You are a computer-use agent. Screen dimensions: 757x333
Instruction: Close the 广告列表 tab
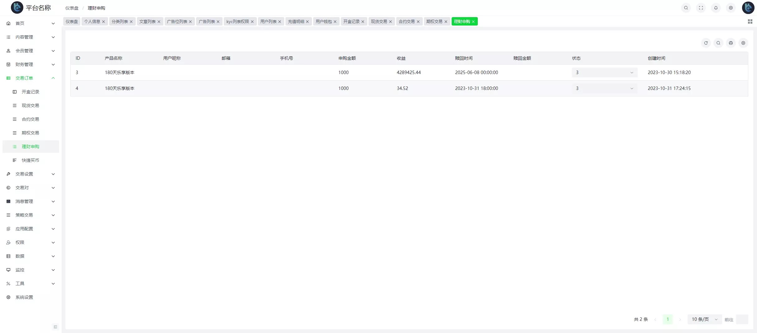218,21
